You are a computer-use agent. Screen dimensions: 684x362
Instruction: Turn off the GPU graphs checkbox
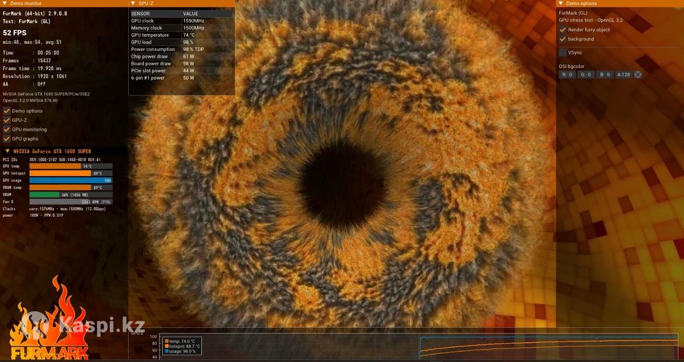point(7,139)
